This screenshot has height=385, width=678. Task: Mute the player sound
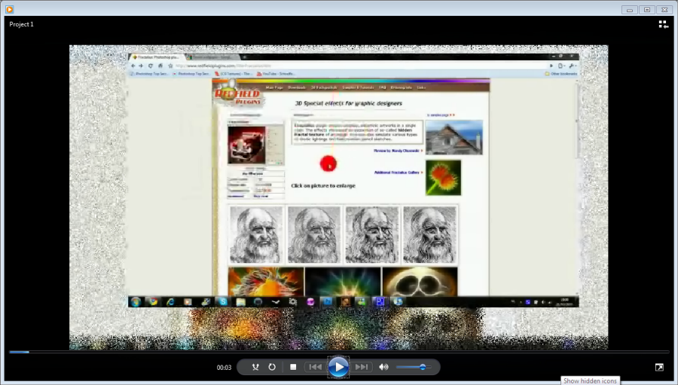(383, 367)
